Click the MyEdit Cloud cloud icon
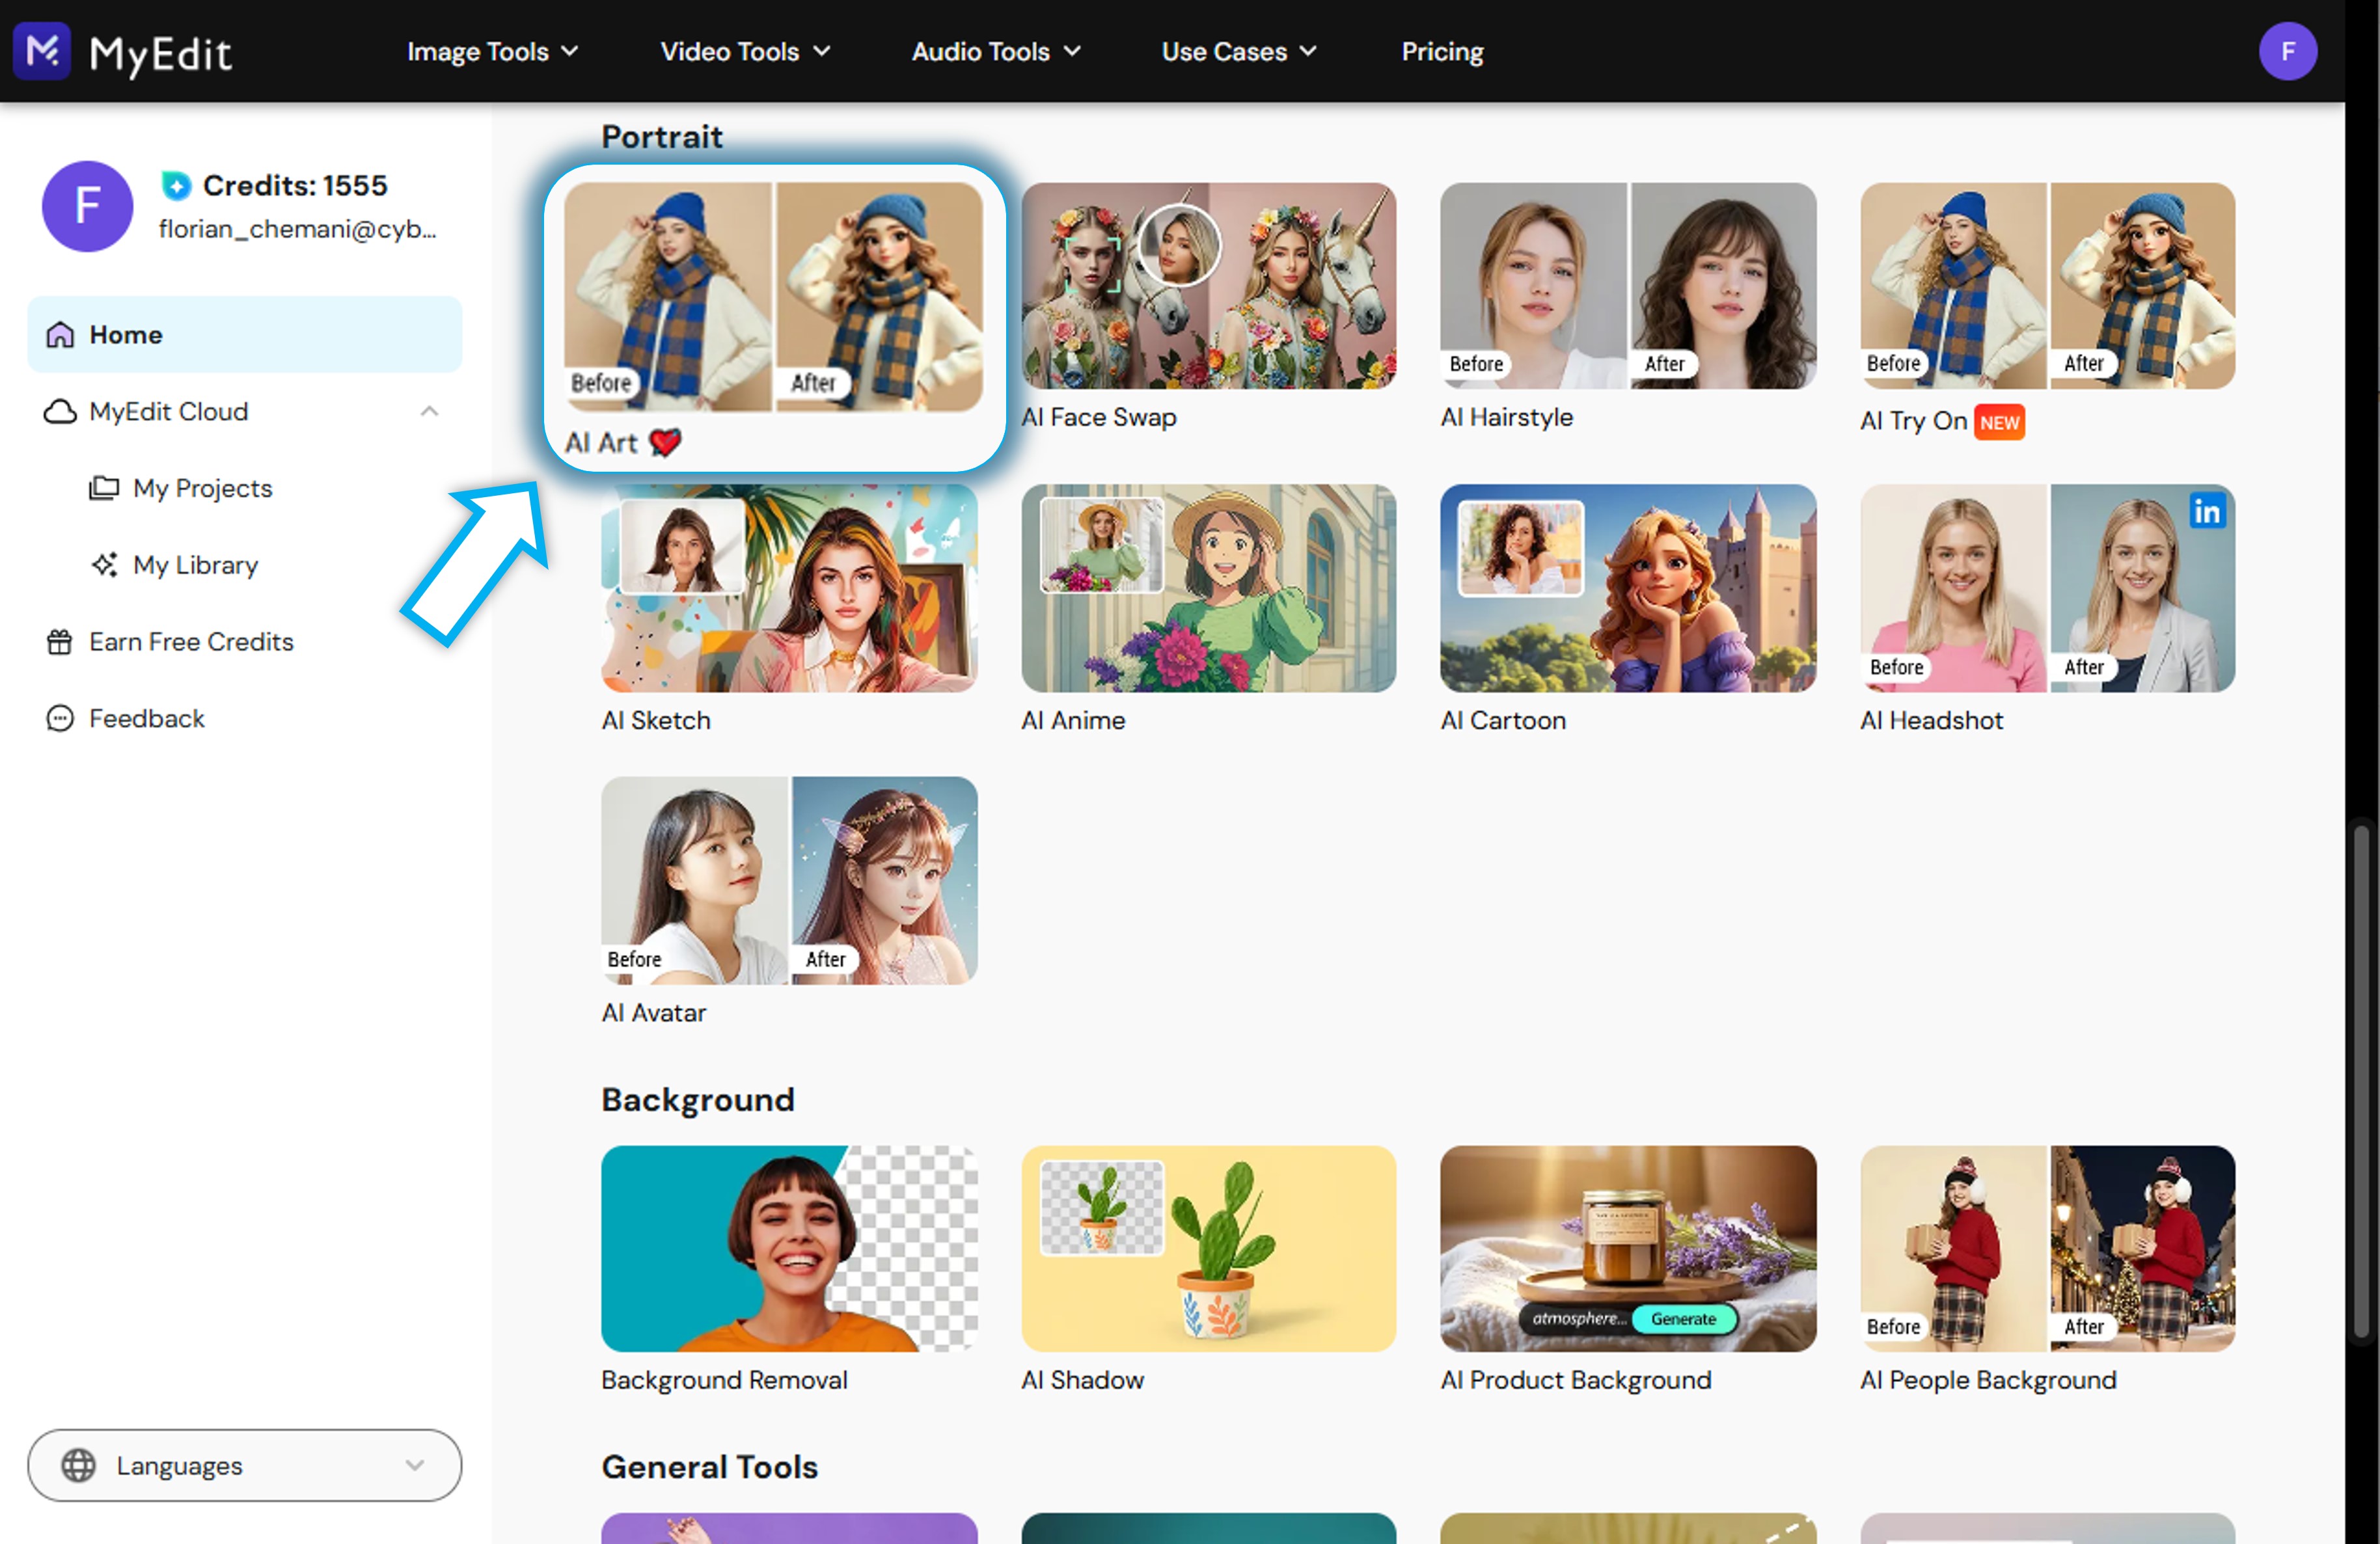This screenshot has height=1544, width=2380. pyautogui.click(x=60, y=411)
